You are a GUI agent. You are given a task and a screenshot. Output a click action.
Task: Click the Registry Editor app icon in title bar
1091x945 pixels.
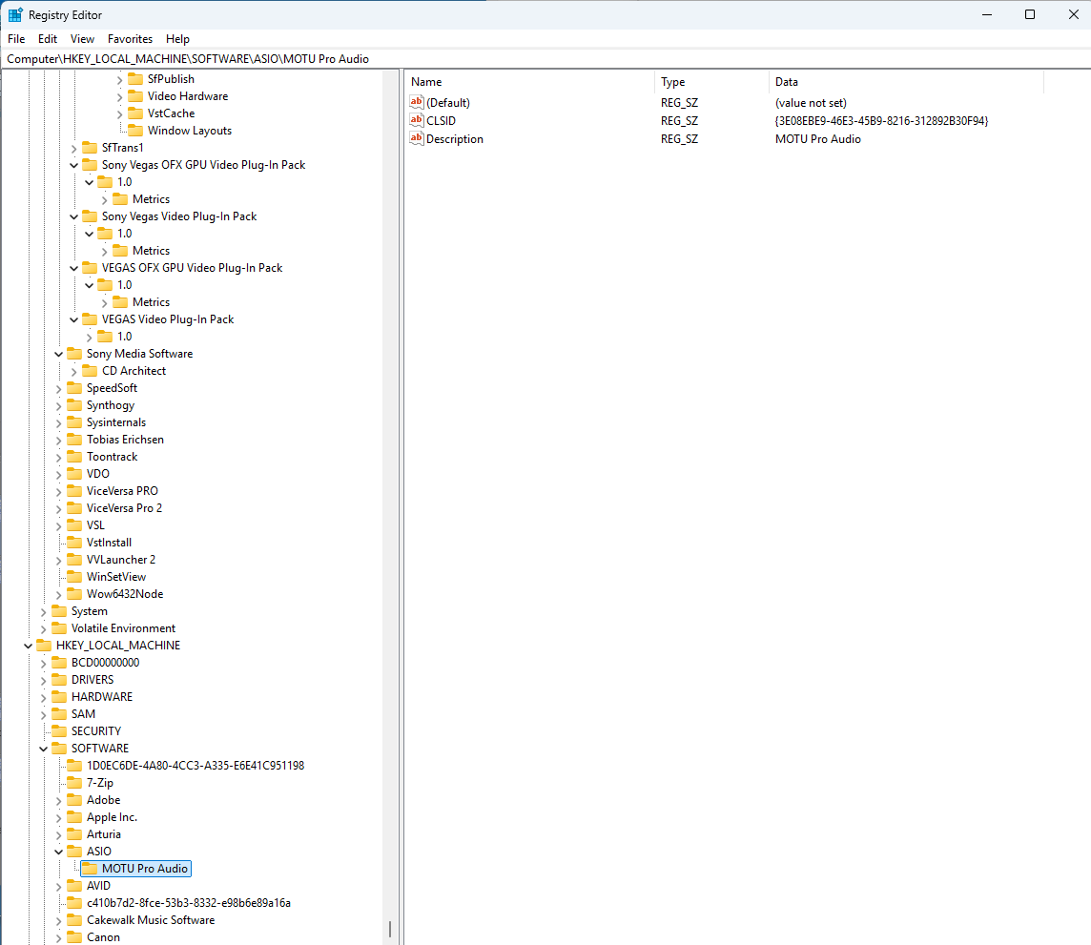point(15,14)
